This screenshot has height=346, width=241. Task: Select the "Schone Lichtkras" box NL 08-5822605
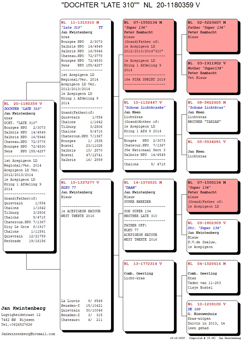[212, 115]
